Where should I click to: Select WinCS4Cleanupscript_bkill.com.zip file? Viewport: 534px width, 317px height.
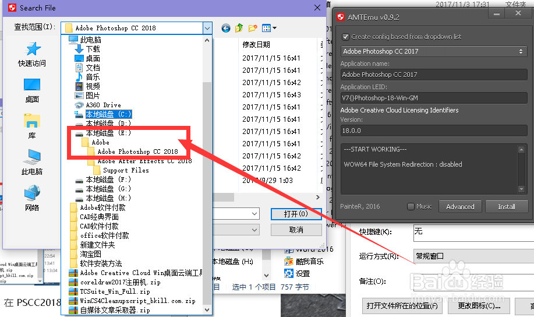click(132, 301)
